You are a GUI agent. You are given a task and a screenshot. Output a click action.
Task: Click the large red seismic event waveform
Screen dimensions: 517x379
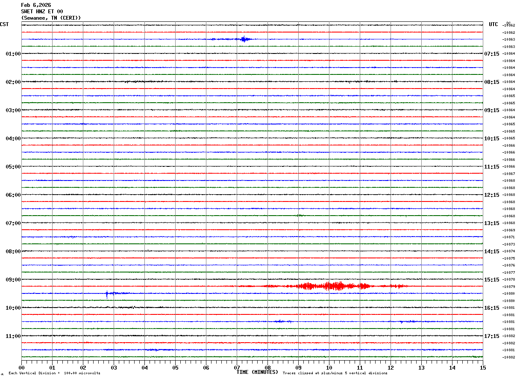click(x=333, y=286)
